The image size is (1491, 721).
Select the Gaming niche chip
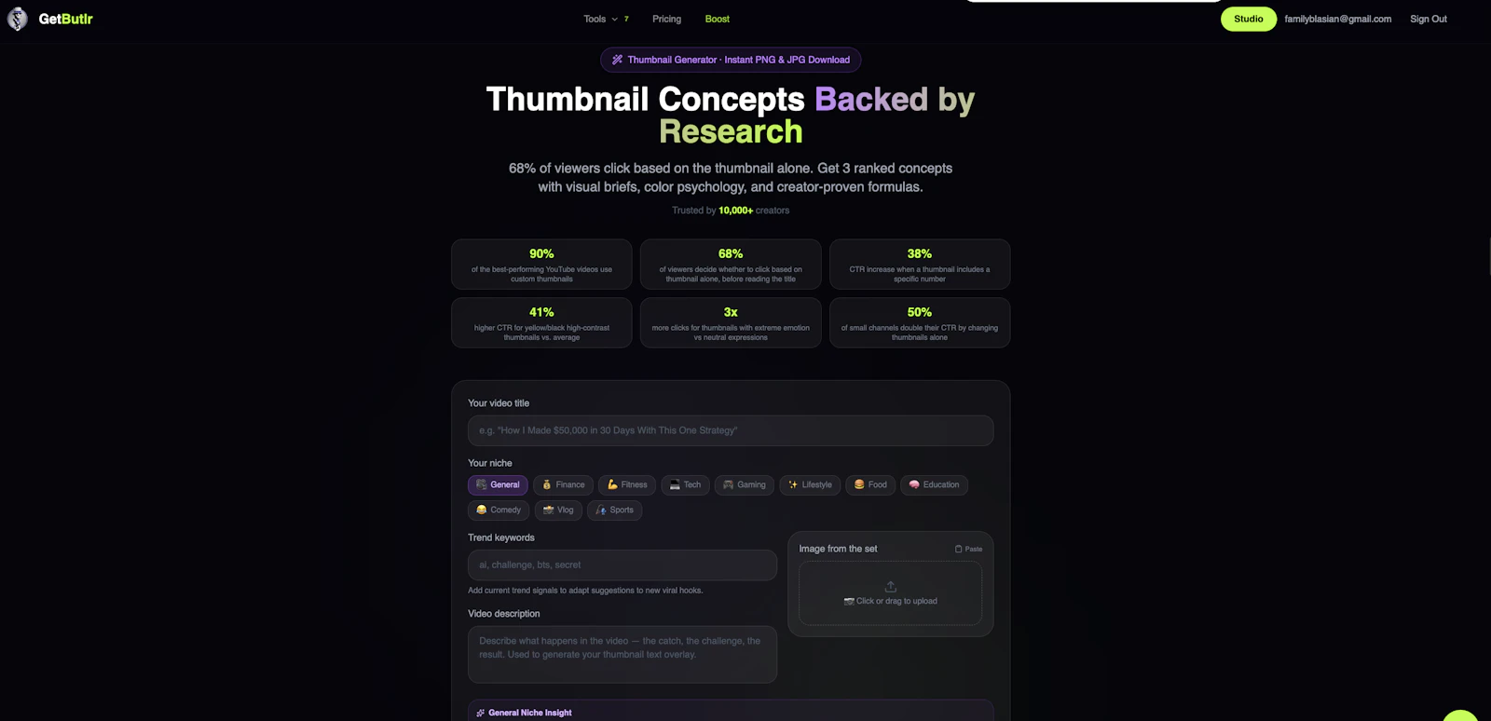pyautogui.click(x=745, y=484)
